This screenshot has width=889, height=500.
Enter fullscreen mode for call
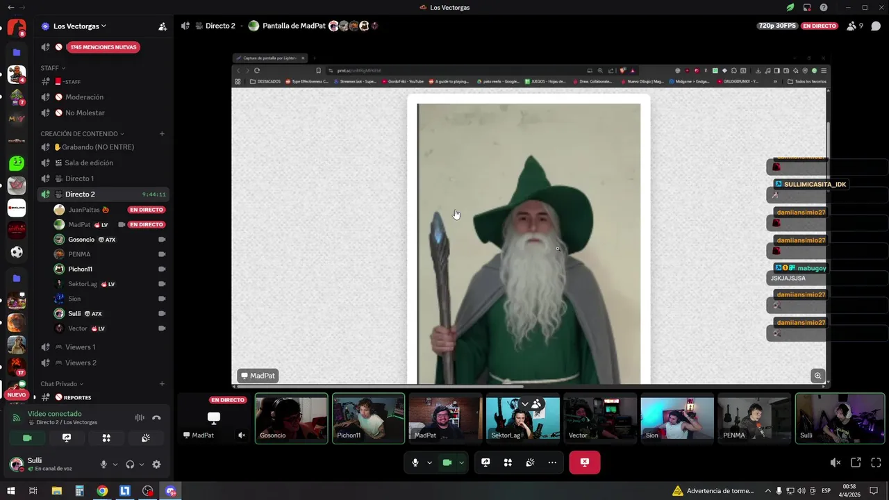click(876, 462)
